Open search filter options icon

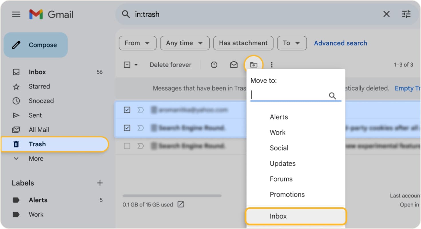click(x=406, y=14)
